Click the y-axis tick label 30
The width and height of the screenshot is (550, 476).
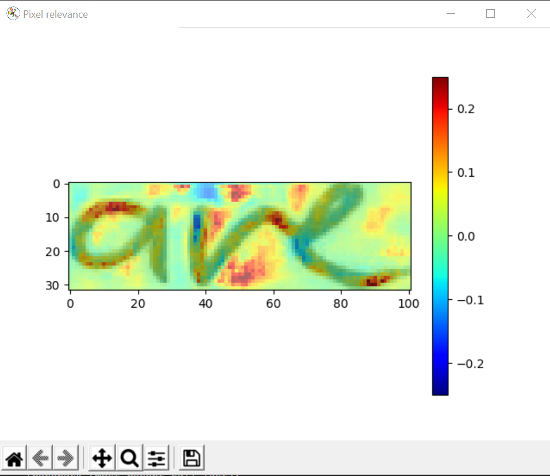point(57,285)
